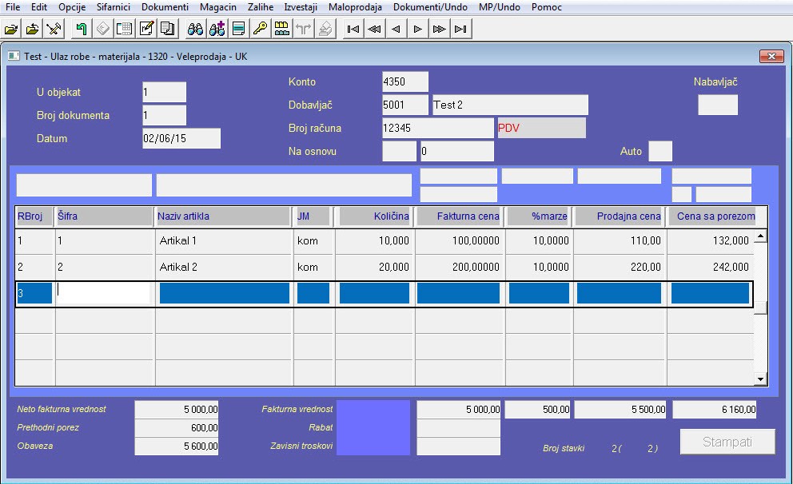Click the supplier name field Test 2
The image size is (793, 484).
click(x=510, y=105)
